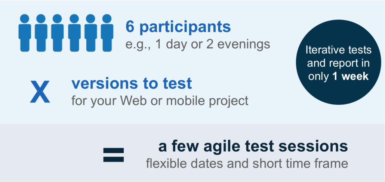Select 'a few agile test sessions' heading

pyautogui.click(x=253, y=147)
